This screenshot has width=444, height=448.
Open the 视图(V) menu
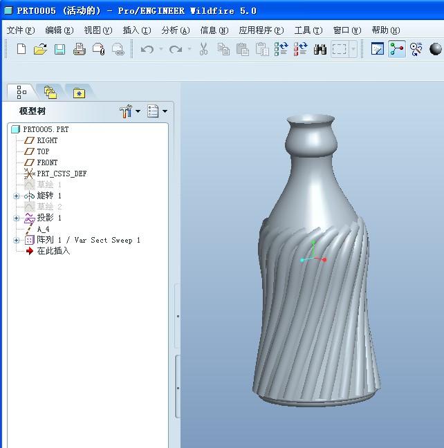pyautogui.click(x=98, y=30)
